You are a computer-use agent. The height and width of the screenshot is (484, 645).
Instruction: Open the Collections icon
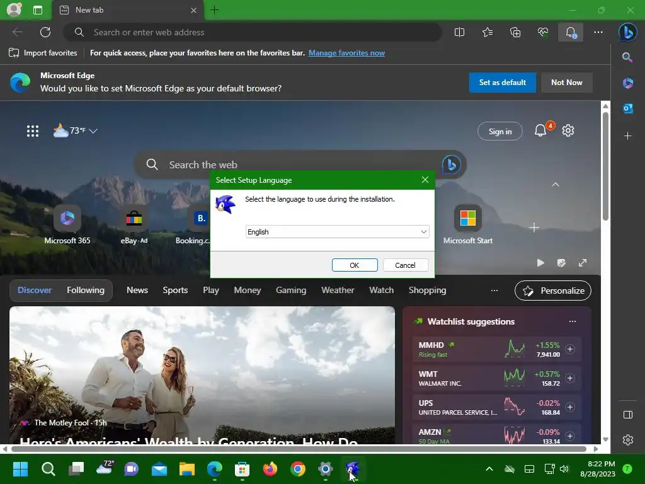pos(515,32)
